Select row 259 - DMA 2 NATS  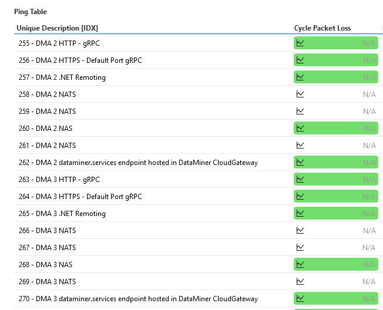coord(47,112)
